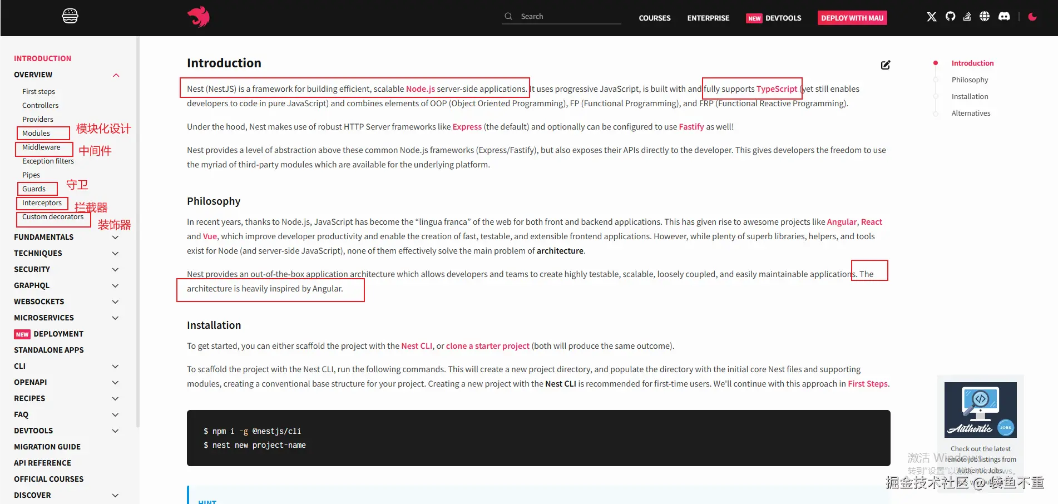Open Pipes in sidebar
Viewport: 1058px width, 504px height.
pos(31,175)
